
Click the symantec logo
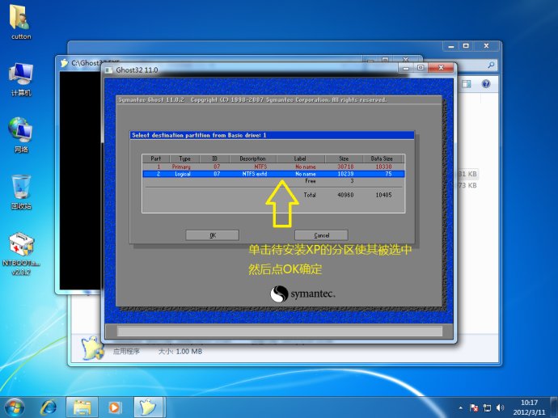302,293
